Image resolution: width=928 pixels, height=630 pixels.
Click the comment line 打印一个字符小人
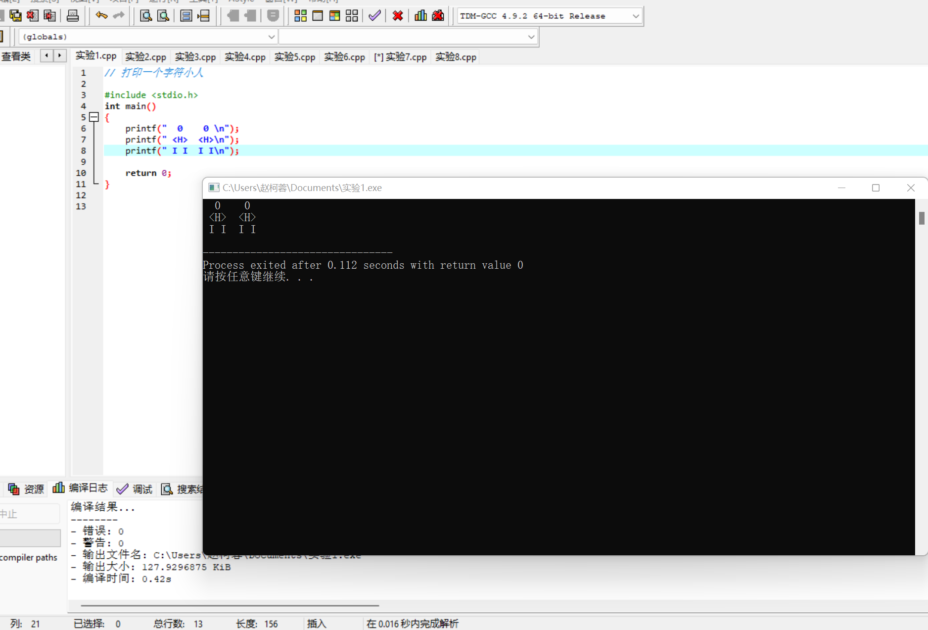pyautogui.click(x=154, y=73)
